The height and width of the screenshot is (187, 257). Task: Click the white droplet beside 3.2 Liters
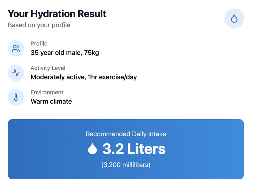tap(93, 149)
